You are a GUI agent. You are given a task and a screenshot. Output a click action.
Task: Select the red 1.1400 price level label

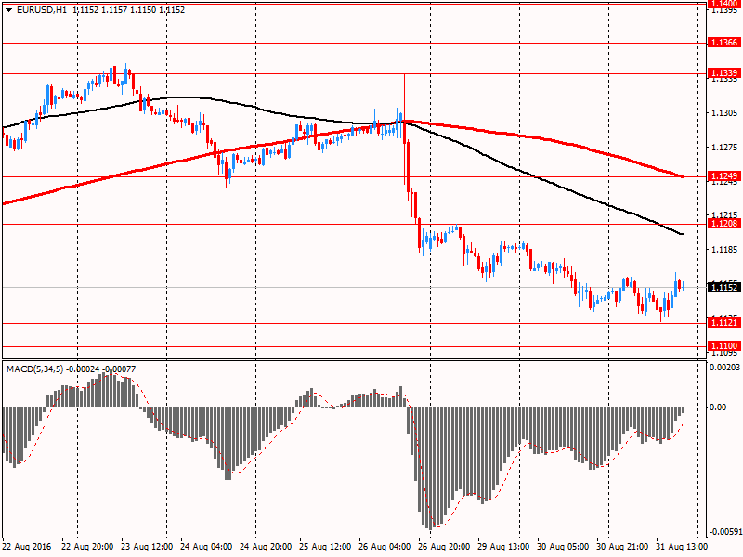[723, 4]
